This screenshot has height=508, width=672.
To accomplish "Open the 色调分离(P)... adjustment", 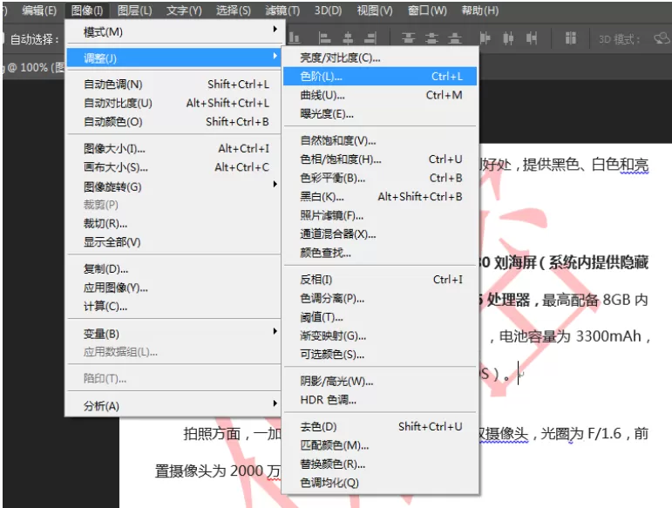I will tap(380, 299).
